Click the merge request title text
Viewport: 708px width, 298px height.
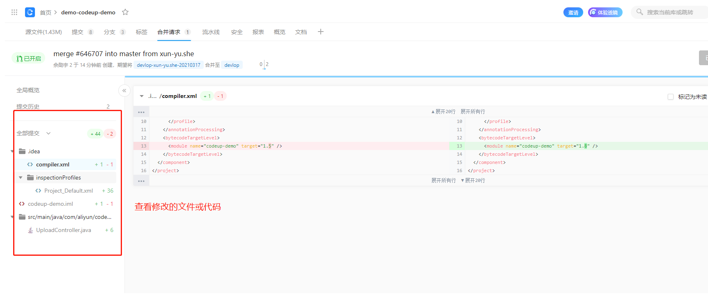(124, 54)
